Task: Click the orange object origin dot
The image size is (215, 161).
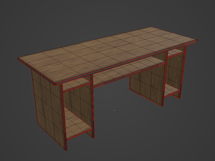Action: (x=114, y=110)
